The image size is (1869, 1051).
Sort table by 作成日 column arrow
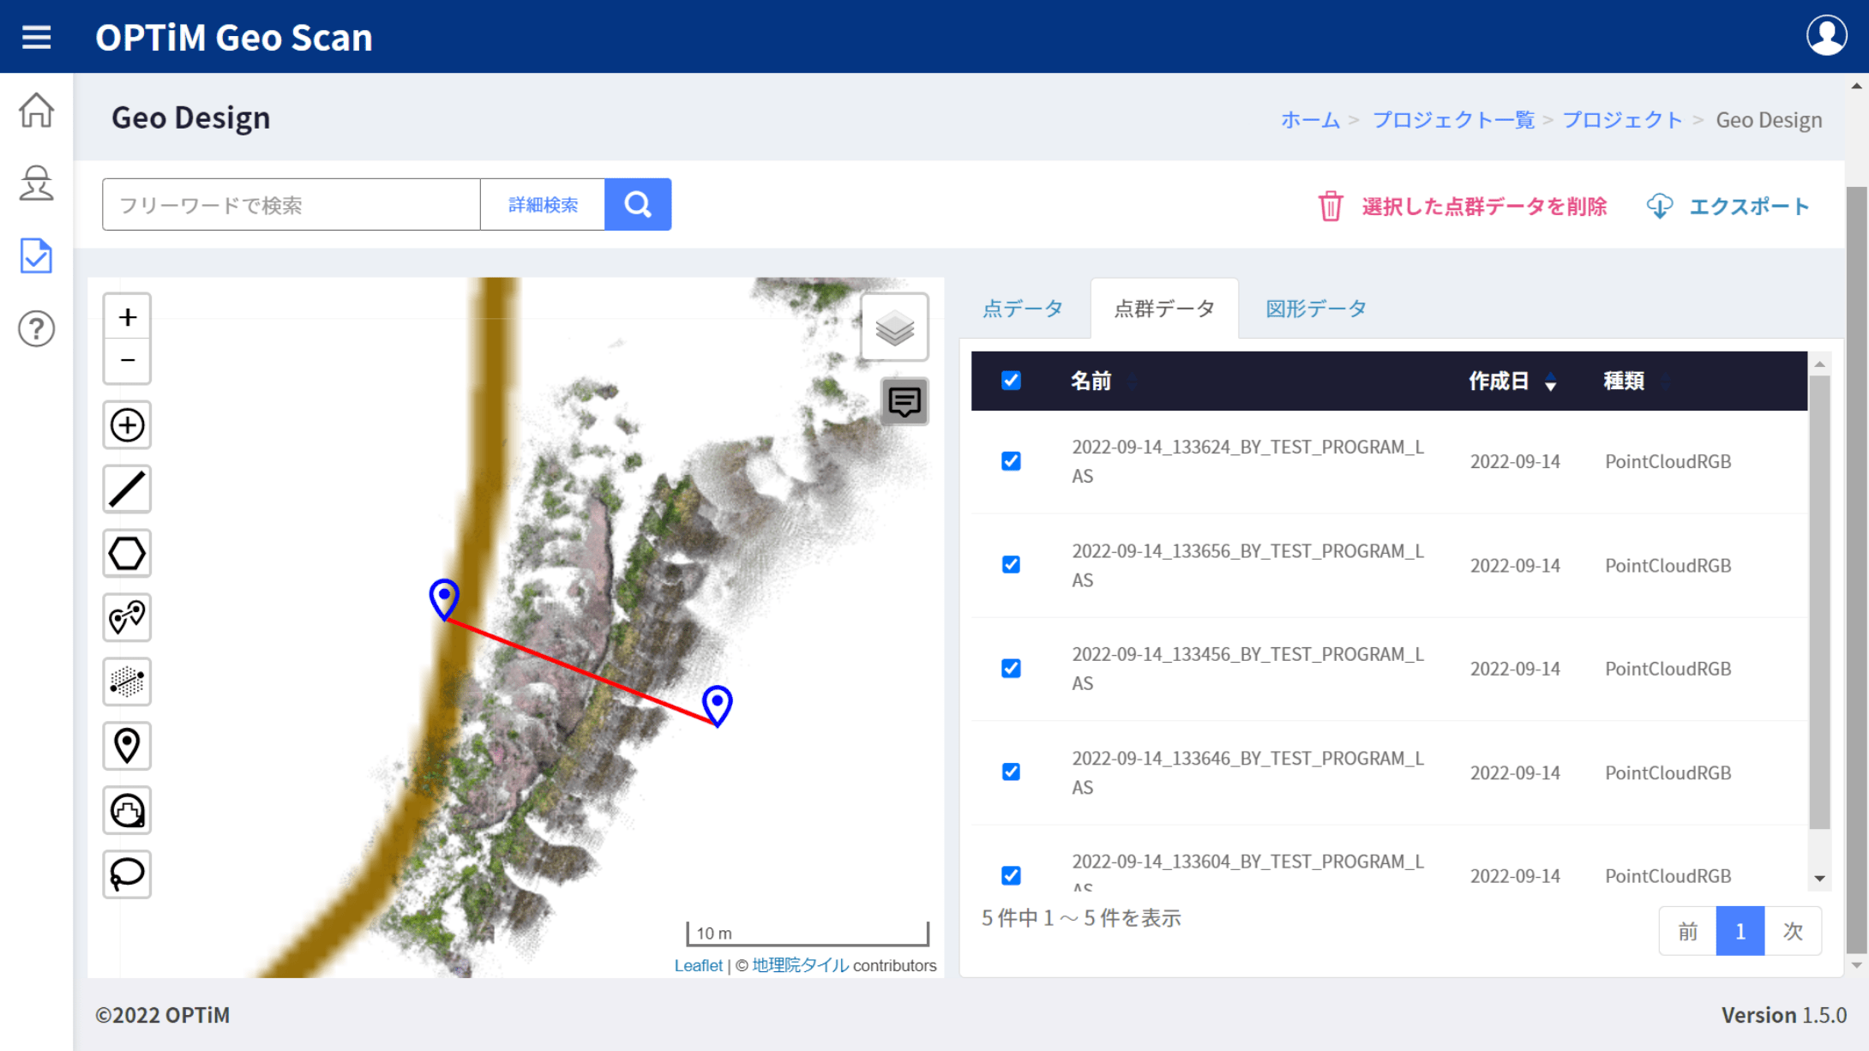tap(1552, 383)
